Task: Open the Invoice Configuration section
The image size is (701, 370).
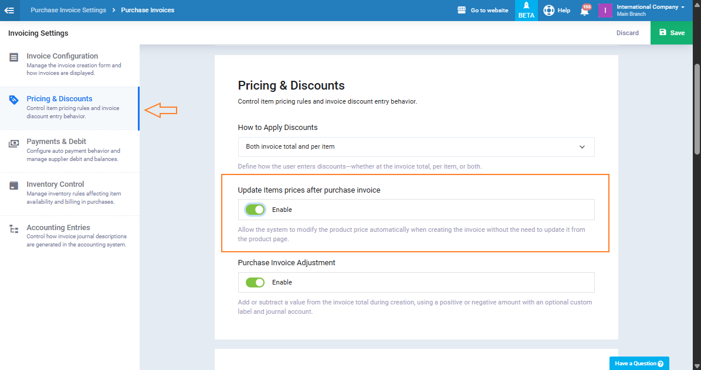Action: [62, 56]
